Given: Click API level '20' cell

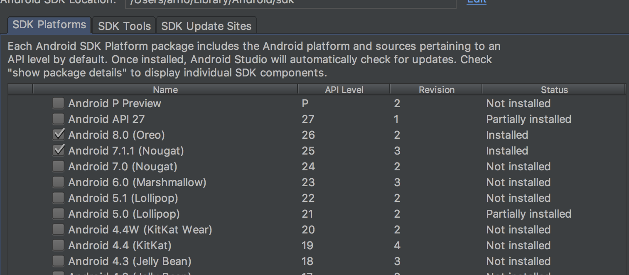Looking at the screenshot, I should 308,230.
